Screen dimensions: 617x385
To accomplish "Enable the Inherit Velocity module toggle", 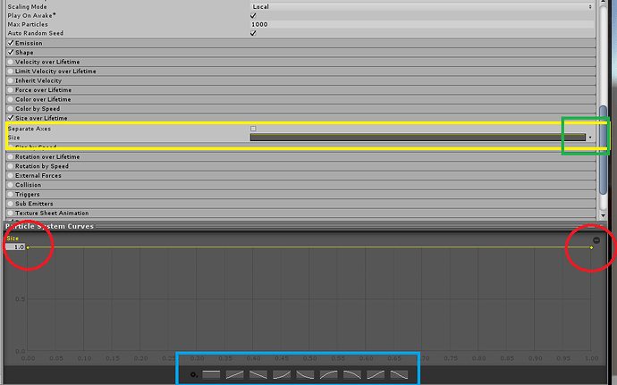I will point(11,80).
